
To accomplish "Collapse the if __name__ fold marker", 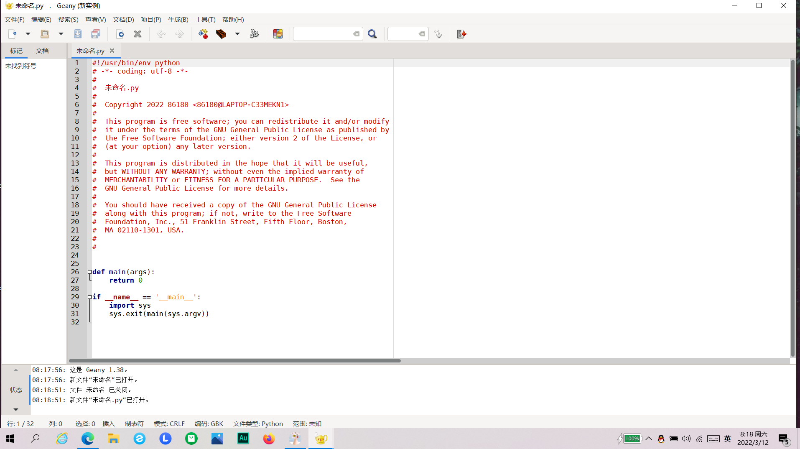I will click(89, 297).
